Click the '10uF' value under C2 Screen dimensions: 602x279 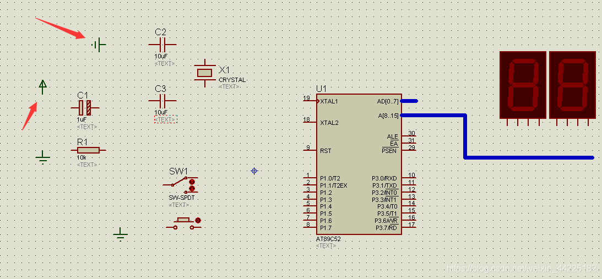coord(161,57)
